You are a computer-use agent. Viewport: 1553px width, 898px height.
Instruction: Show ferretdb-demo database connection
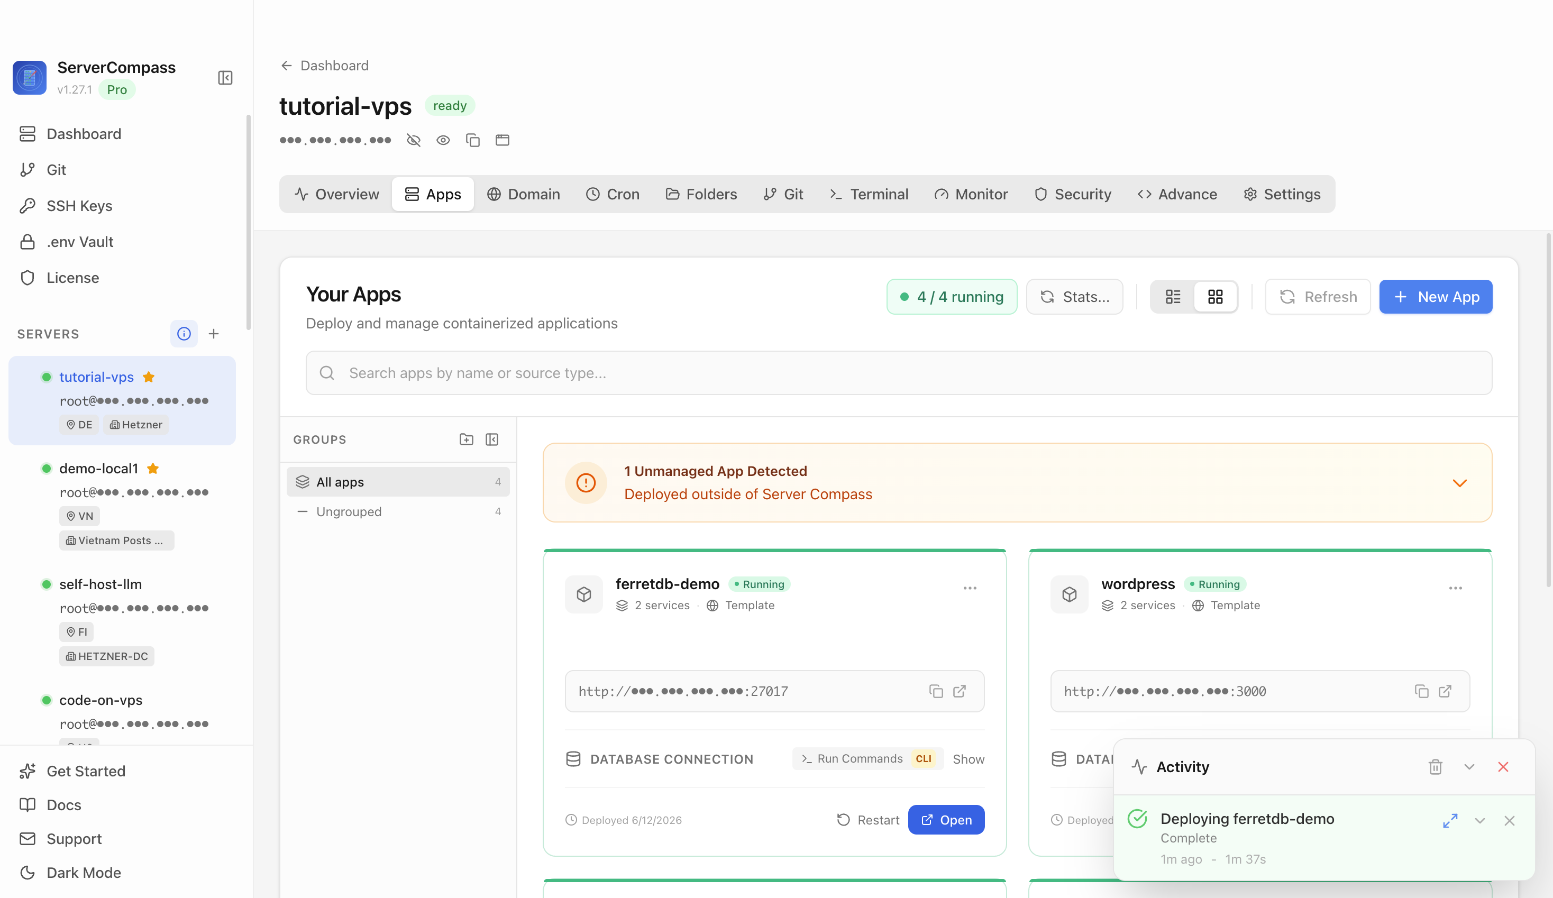pos(968,759)
